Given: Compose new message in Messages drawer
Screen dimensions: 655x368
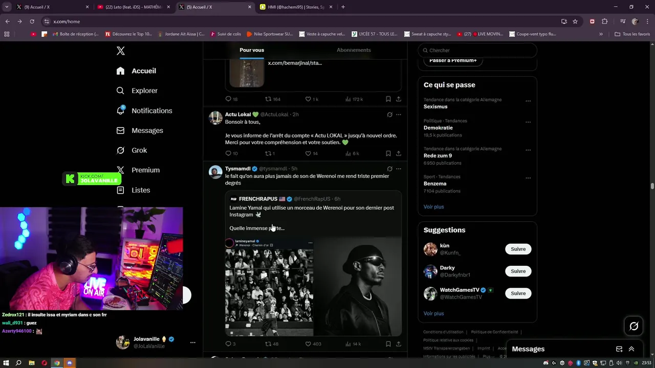Looking at the screenshot, I should point(619,349).
